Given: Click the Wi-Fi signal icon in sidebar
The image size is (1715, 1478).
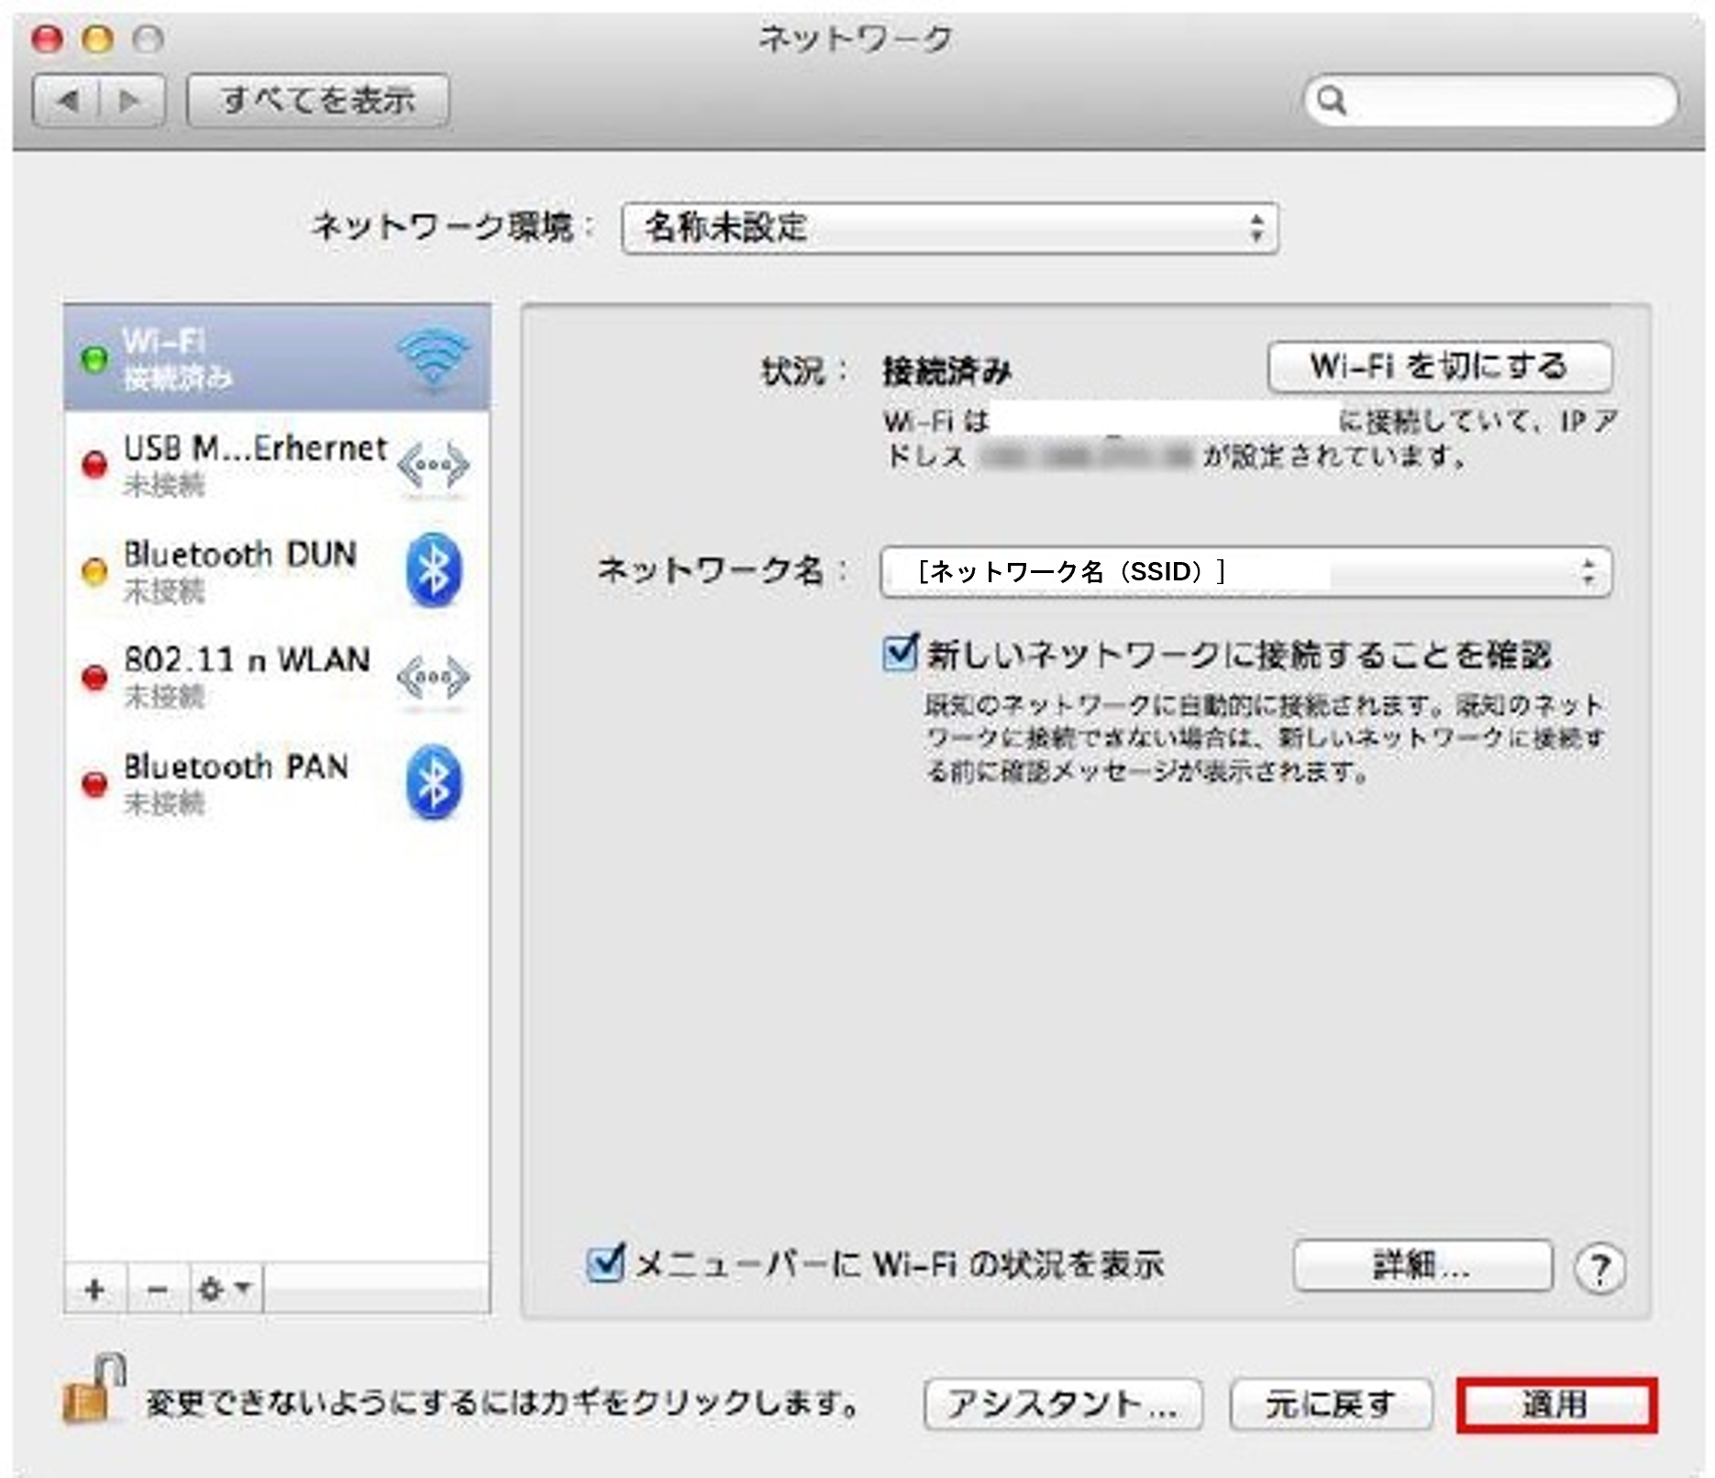Looking at the screenshot, I should pyautogui.click(x=433, y=358).
